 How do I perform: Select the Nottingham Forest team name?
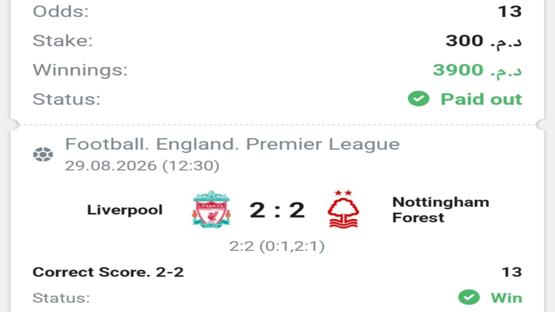441,210
